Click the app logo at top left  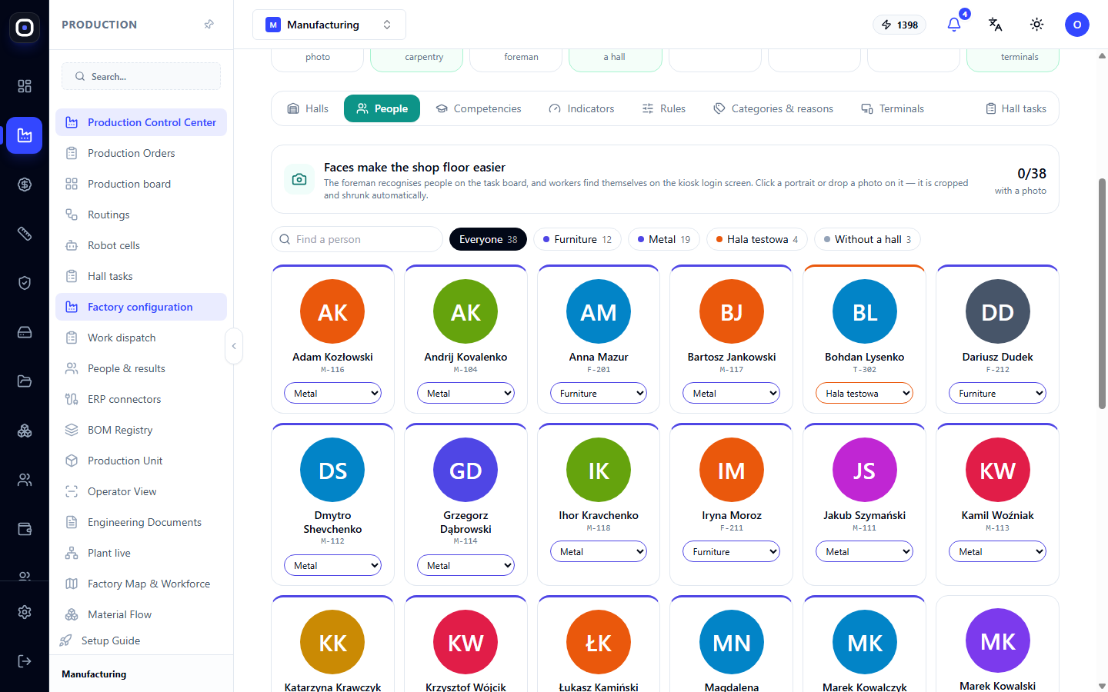click(x=25, y=28)
